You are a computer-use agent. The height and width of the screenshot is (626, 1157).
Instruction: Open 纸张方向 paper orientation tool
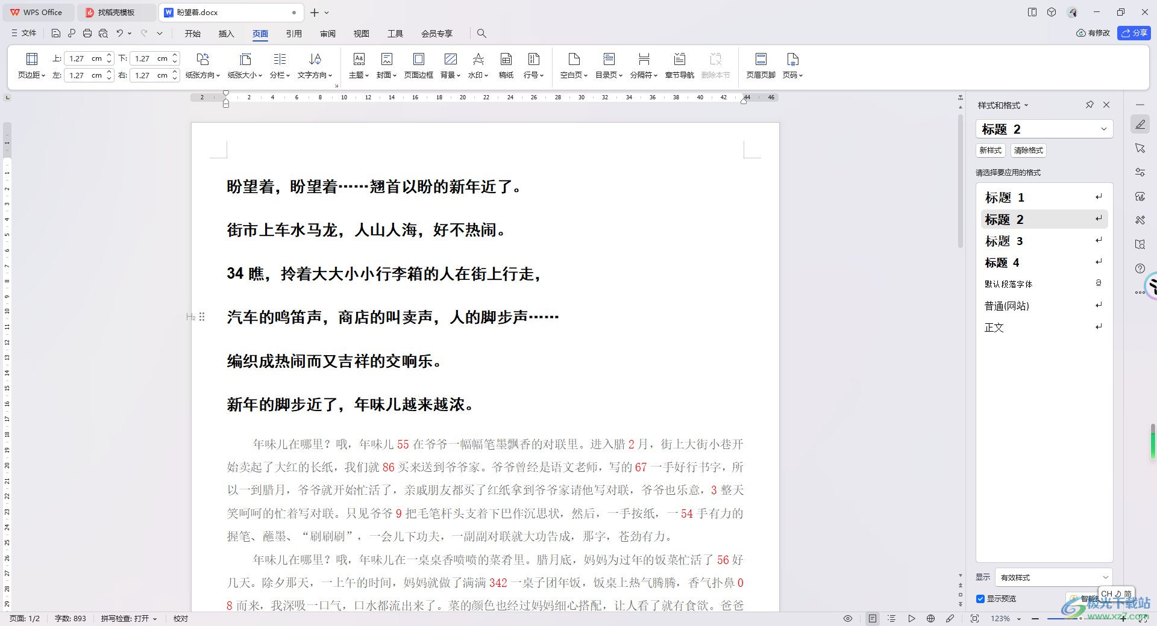(x=202, y=66)
